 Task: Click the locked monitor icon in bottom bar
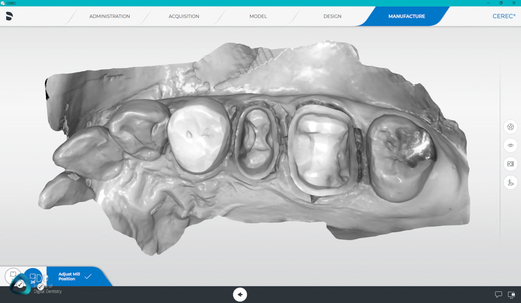click(x=511, y=295)
